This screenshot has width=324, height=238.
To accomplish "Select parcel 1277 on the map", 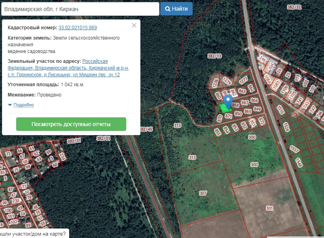I will [x=243, y=80].
